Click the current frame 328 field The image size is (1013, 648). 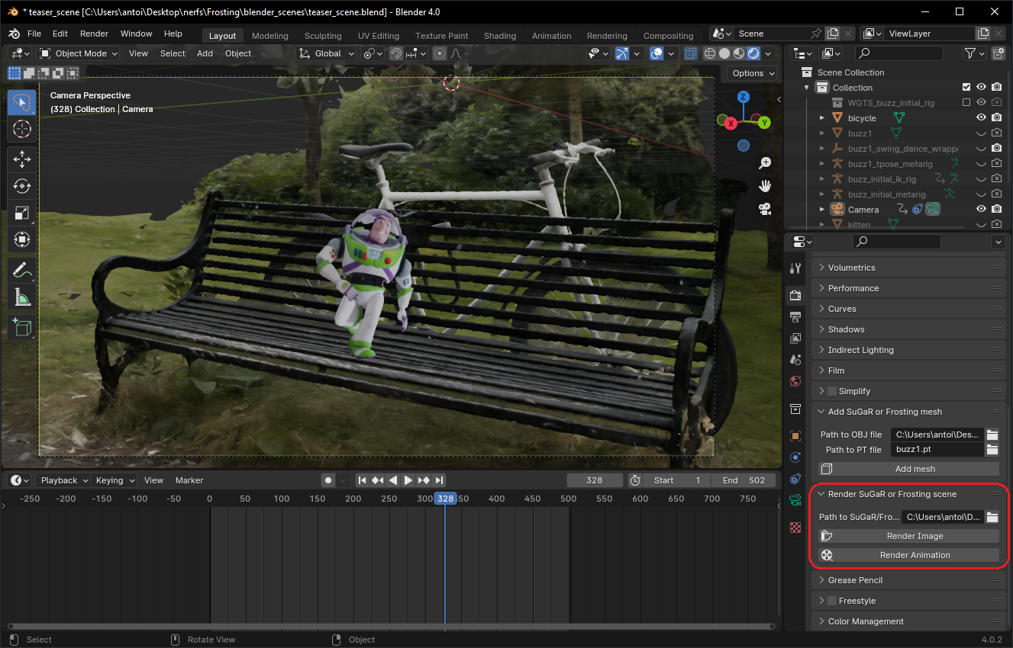click(x=595, y=480)
